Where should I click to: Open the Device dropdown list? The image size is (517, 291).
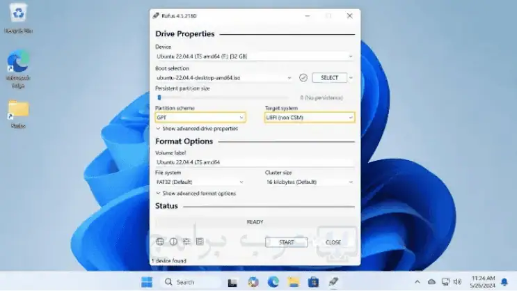point(255,56)
